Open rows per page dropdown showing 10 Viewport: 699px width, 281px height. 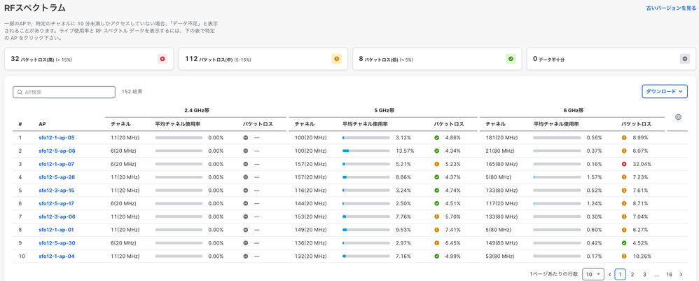tap(593, 275)
